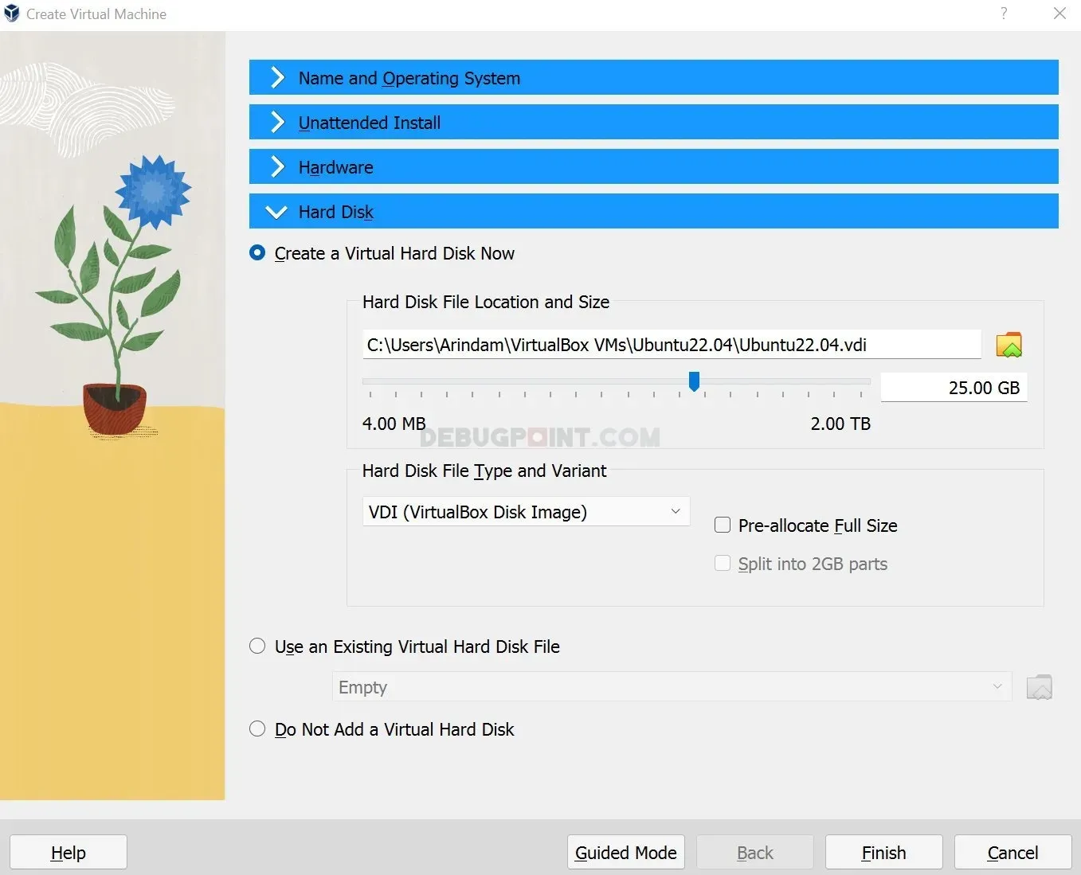Select Use an Existing Virtual Hard Disk File
The width and height of the screenshot is (1081, 875).
pyautogui.click(x=257, y=646)
